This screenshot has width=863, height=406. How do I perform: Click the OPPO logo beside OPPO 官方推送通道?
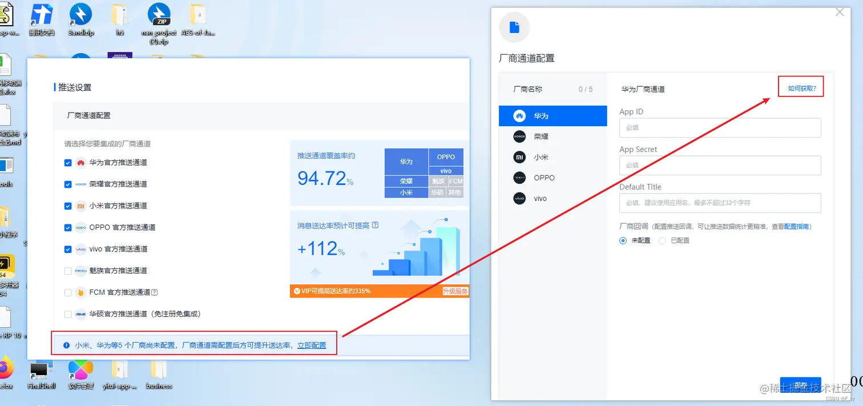point(80,227)
